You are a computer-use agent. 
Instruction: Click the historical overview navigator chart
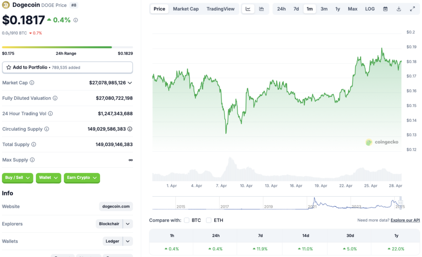[x=277, y=203]
